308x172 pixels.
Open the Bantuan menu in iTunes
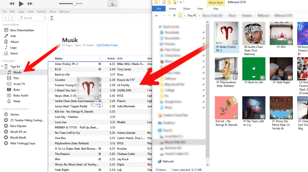[x=64, y=12]
